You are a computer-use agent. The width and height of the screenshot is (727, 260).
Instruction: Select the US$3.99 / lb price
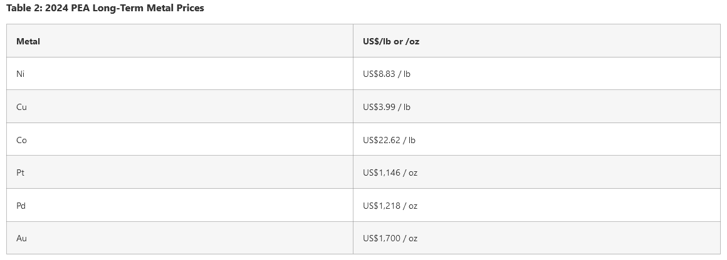(x=386, y=107)
